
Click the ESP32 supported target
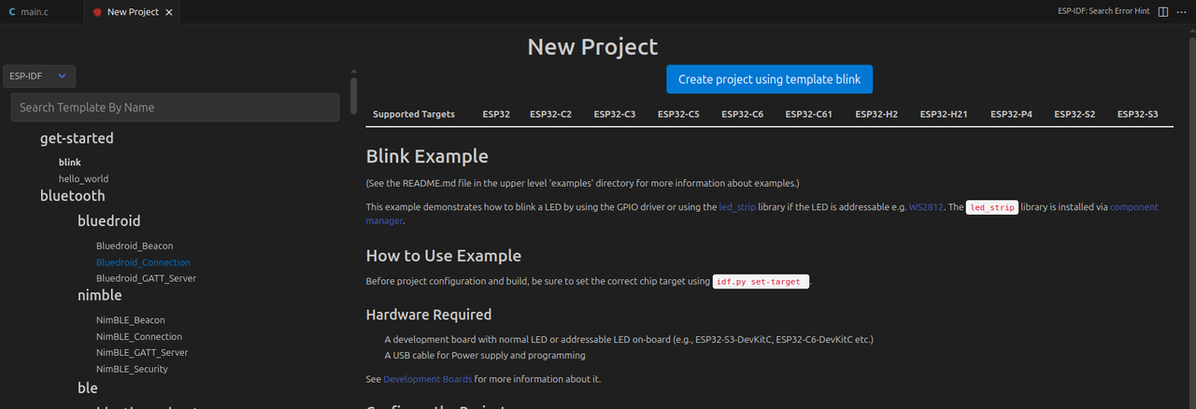tap(496, 115)
